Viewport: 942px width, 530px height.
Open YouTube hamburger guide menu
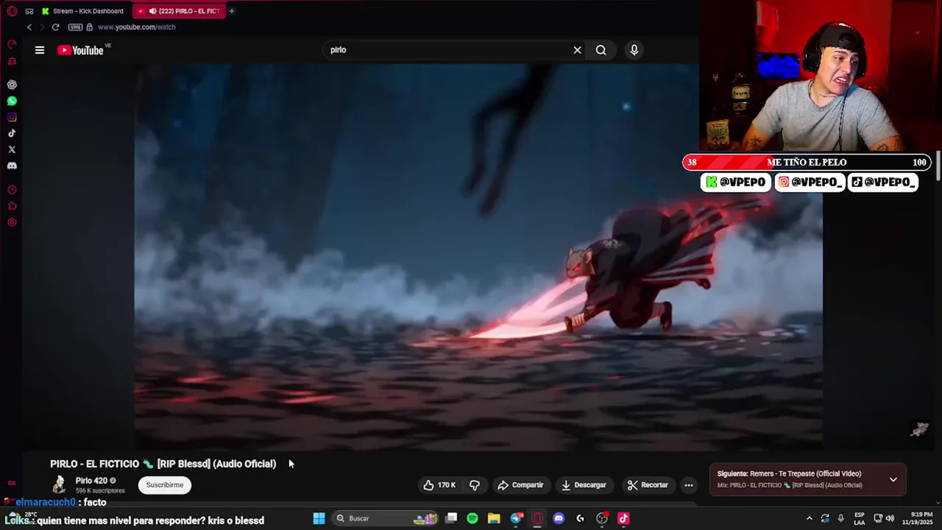point(40,50)
